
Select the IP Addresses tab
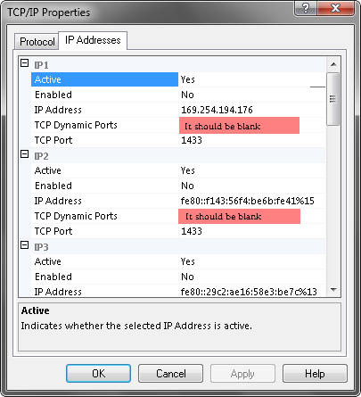click(93, 40)
